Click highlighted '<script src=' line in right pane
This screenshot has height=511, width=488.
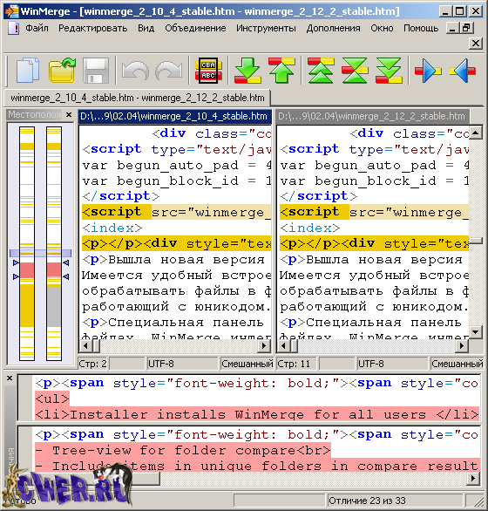click(374, 212)
